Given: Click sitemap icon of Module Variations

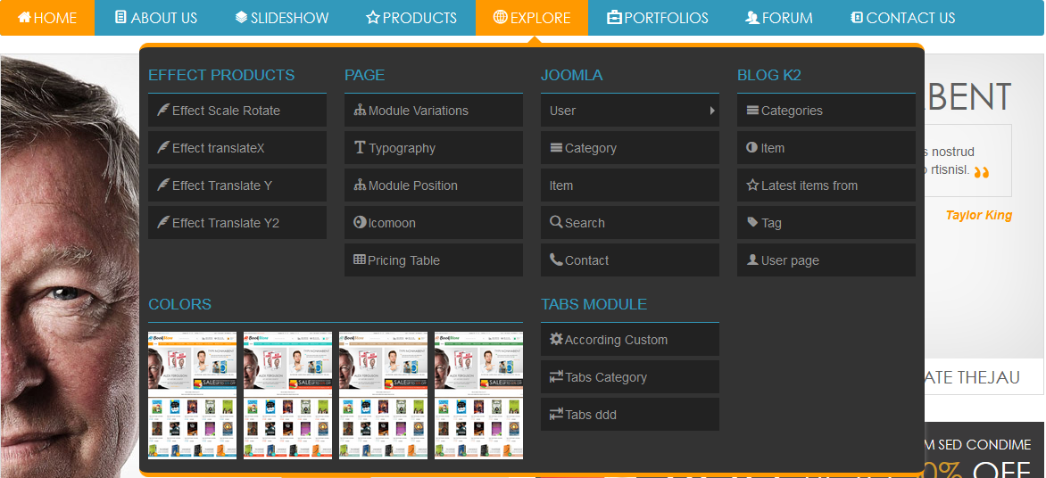Looking at the screenshot, I should pos(360,110).
